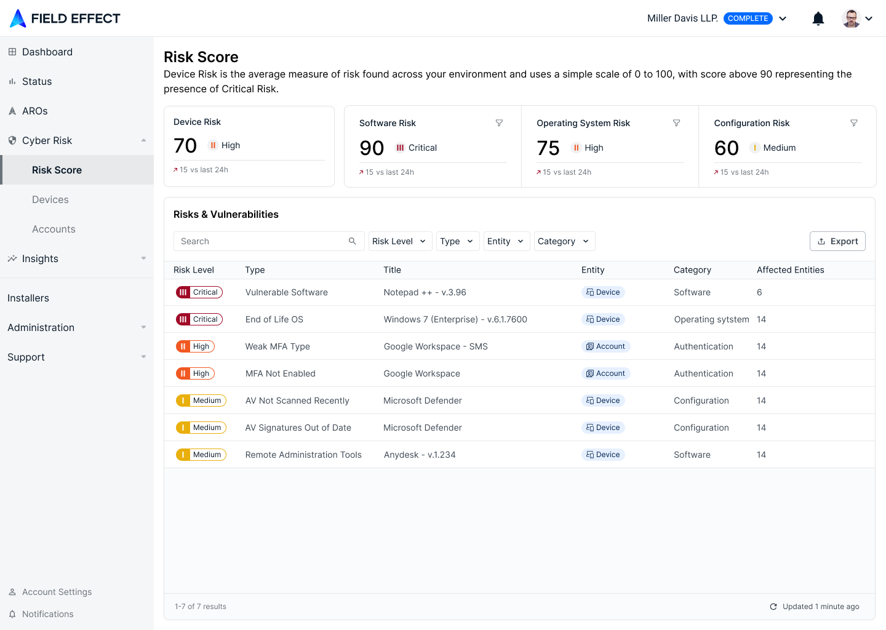886x630 pixels.
Task: Open the Entity filter dropdown
Action: [506, 241]
